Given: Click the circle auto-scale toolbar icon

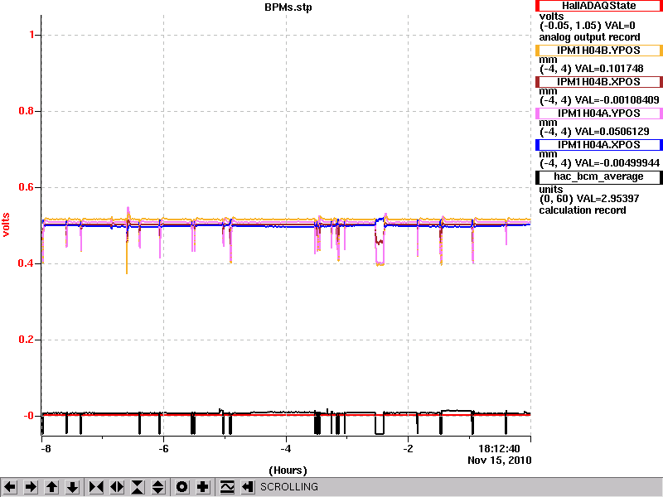Looking at the screenshot, I should click(x=181, y=487).
